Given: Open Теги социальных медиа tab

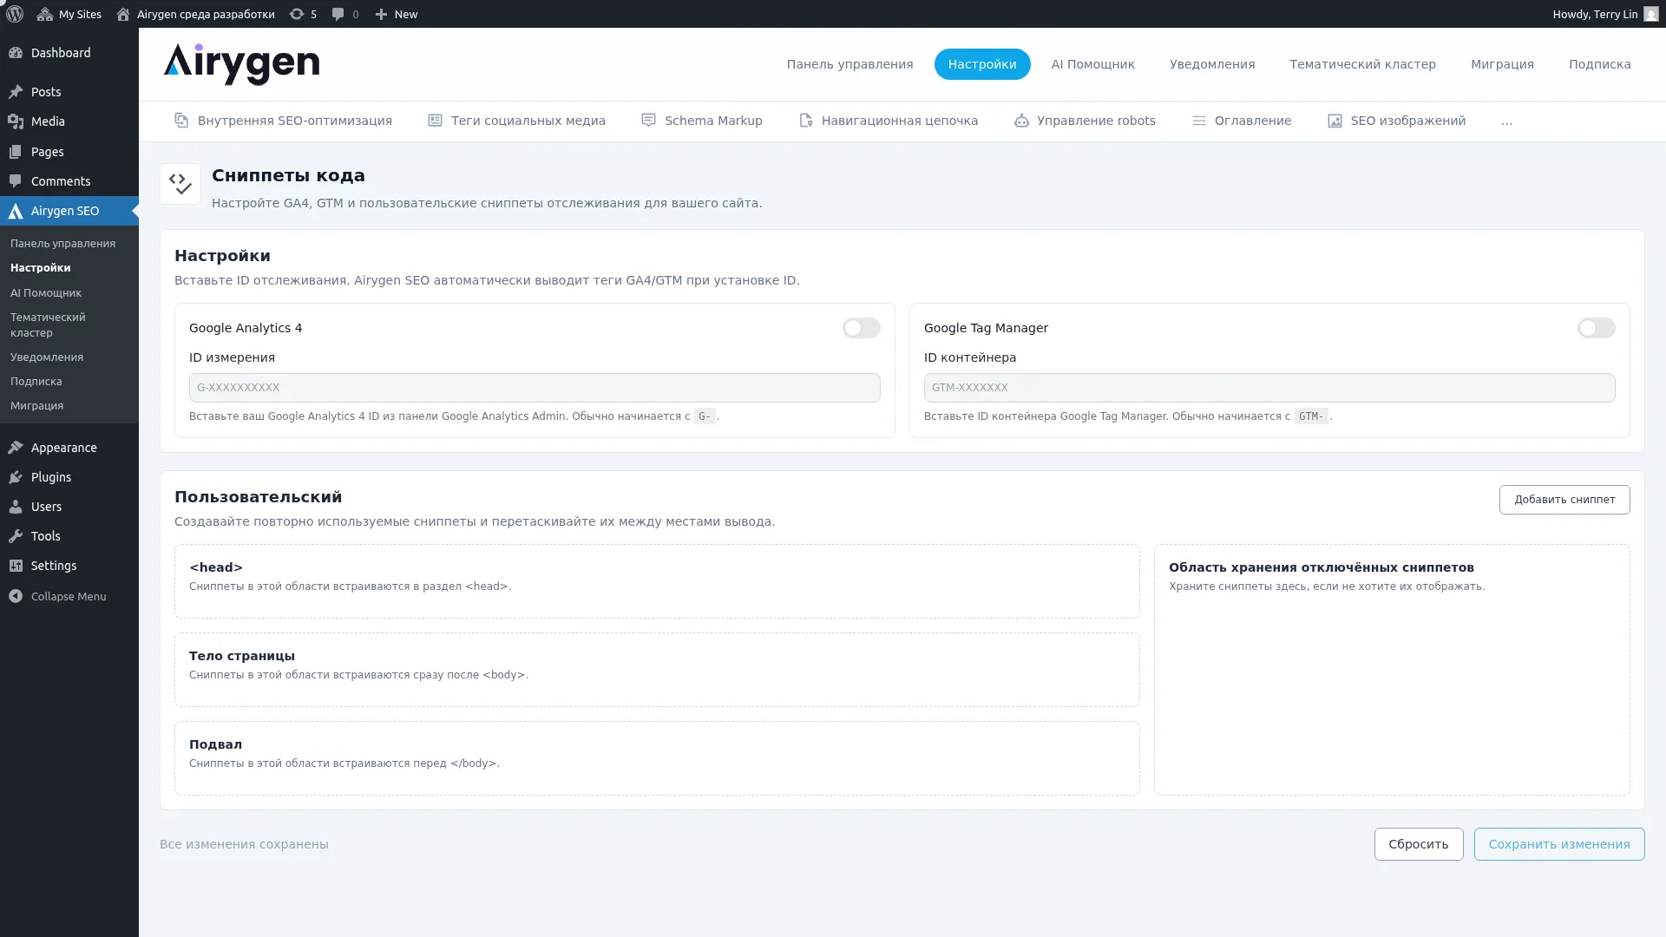Looking at the screenshot, I should [x=516, y=121].
